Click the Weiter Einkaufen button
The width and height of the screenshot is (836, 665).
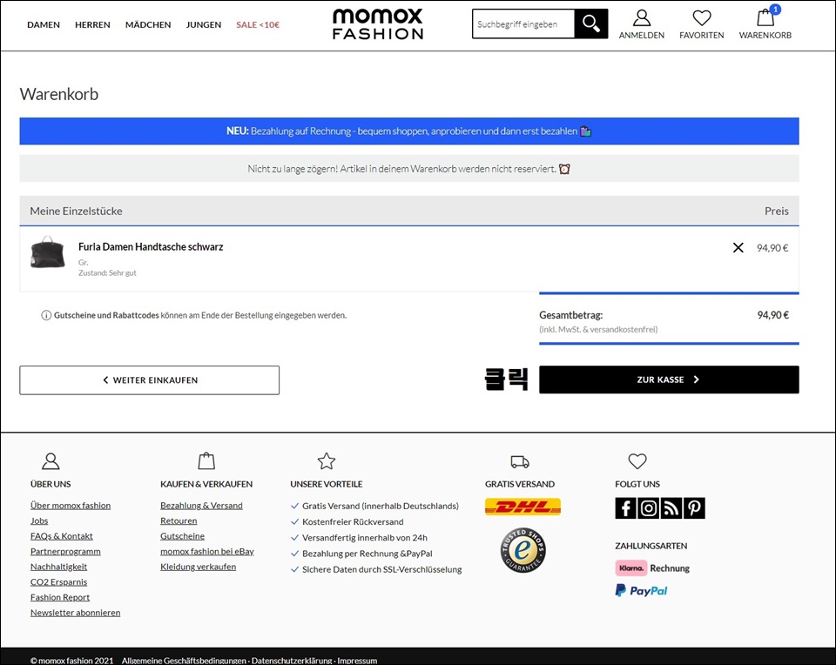[x=149, y=380]
